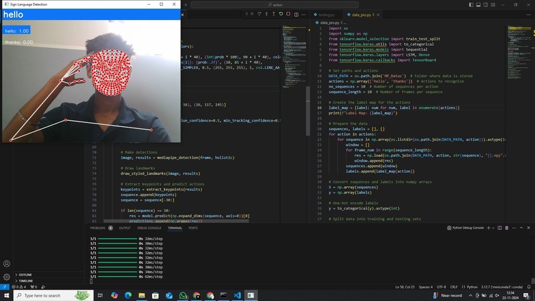The height and width of the screenshot is (301, 535).
Task: Select the Python Debug Console terminal label
Action: pos(465,228)
